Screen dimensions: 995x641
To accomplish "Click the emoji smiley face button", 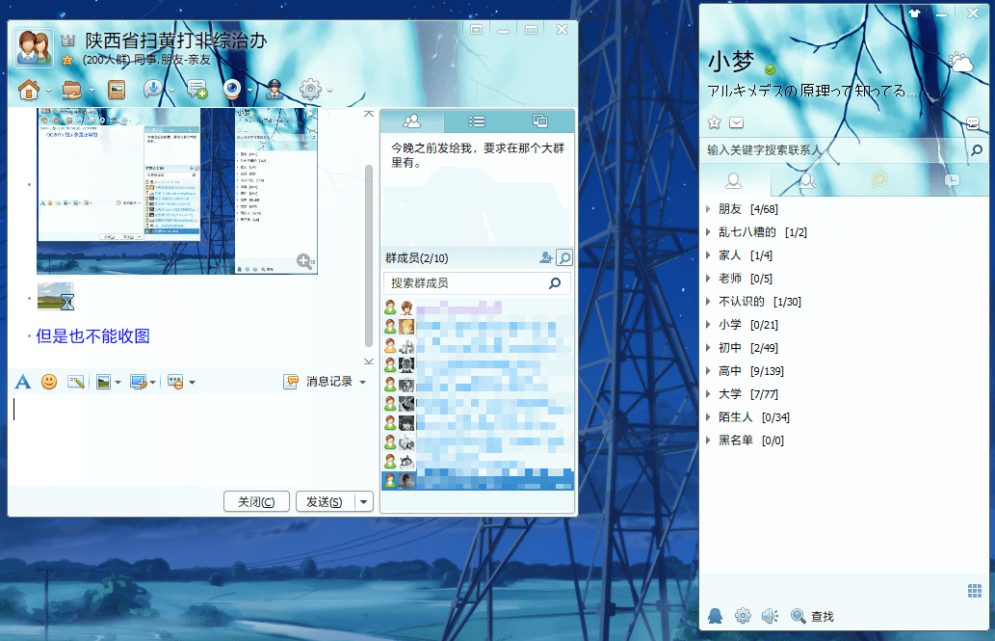I will click(x=49, y=382).
